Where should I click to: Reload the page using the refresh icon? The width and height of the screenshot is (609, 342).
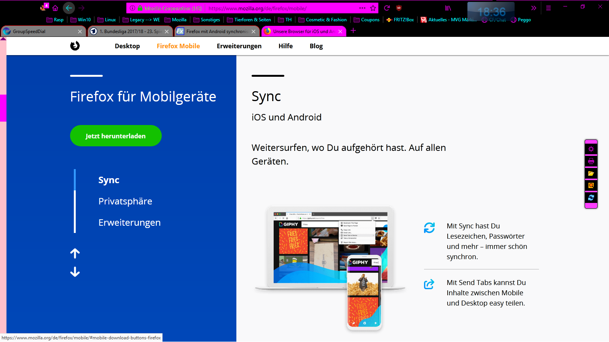point(387,8)
